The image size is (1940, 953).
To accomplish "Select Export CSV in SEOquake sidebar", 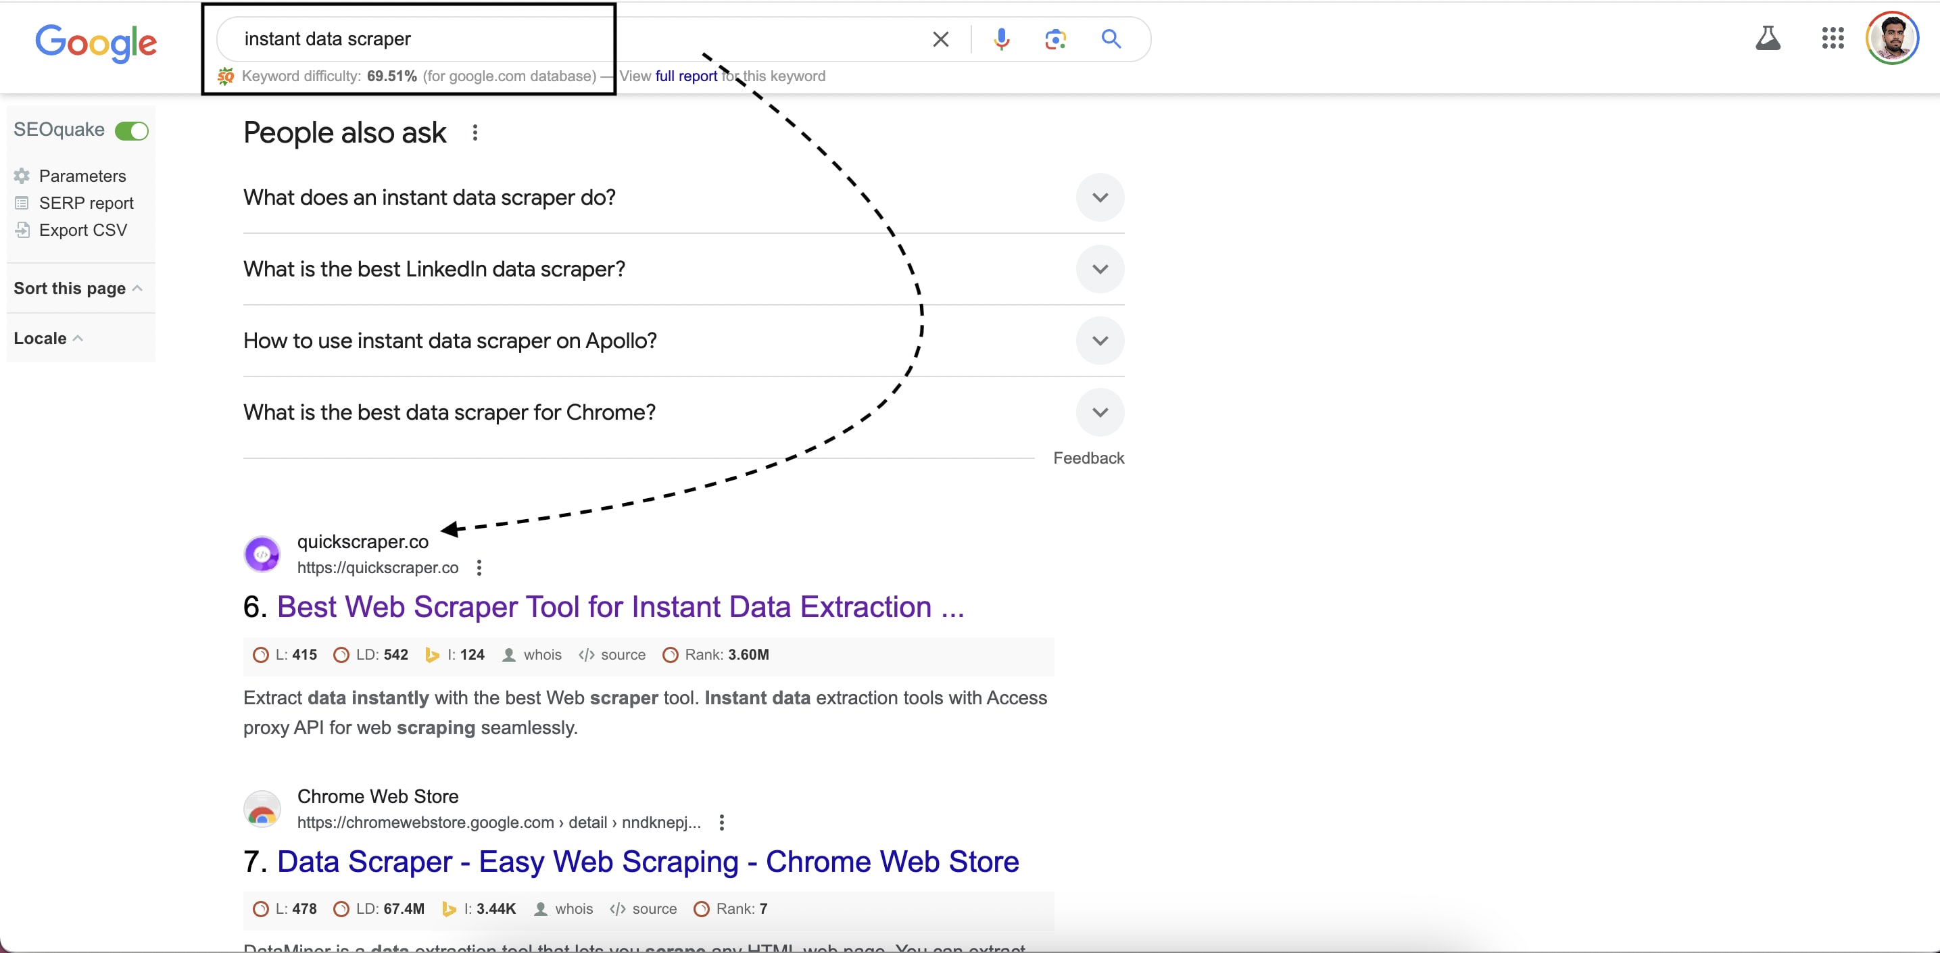I will (83, 230).
